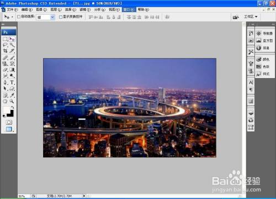This screenshot has height=199, width=276.
Task: Open the Actions panel icon
Action: click(x=251, y=41)
